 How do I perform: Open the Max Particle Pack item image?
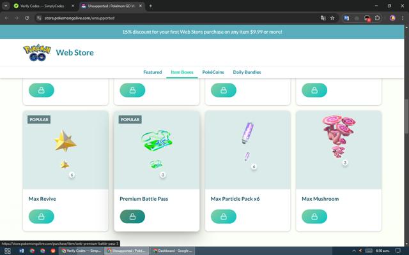click(248, 133)
